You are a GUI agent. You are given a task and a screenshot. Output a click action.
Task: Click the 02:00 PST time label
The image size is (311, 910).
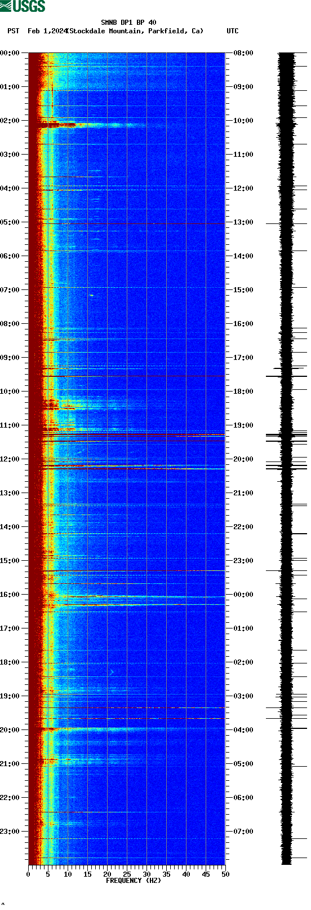tap(10, 121)
